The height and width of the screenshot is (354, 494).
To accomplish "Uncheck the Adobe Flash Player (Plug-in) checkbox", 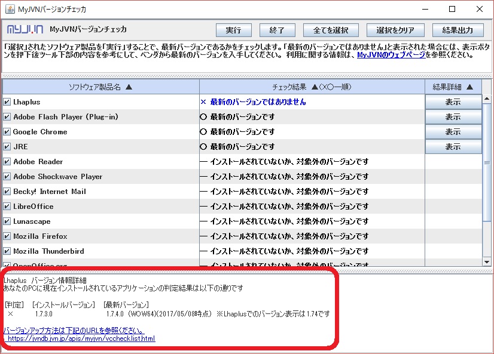I will click(x=7, y=117).
